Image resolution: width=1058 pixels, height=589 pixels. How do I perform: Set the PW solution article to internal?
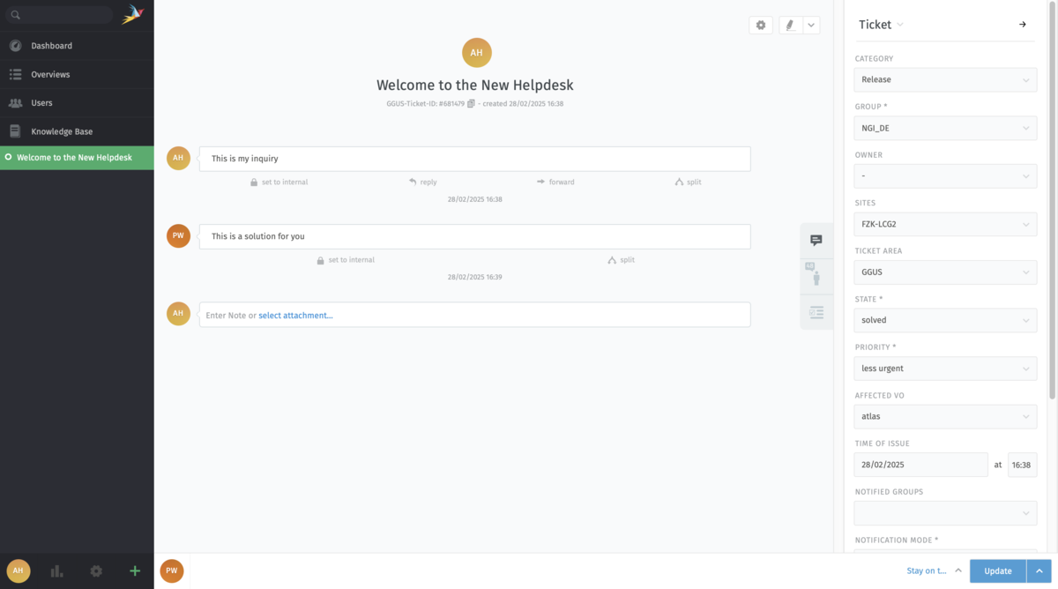point(346,260)
